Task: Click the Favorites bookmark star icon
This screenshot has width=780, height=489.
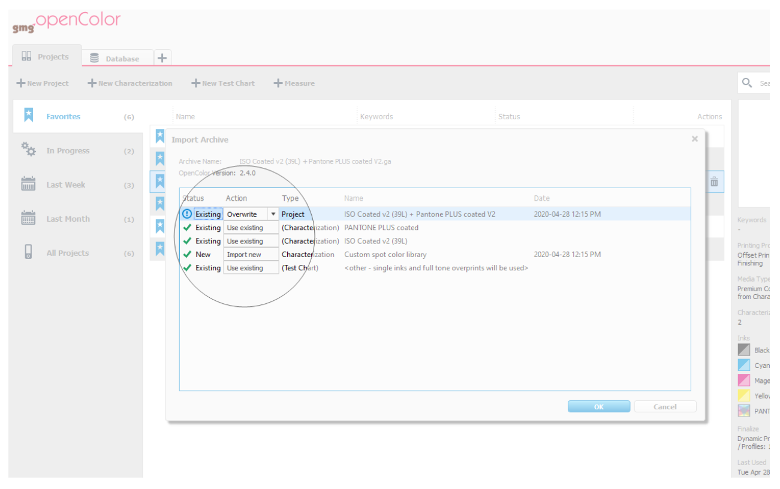Action: (28, 115)
